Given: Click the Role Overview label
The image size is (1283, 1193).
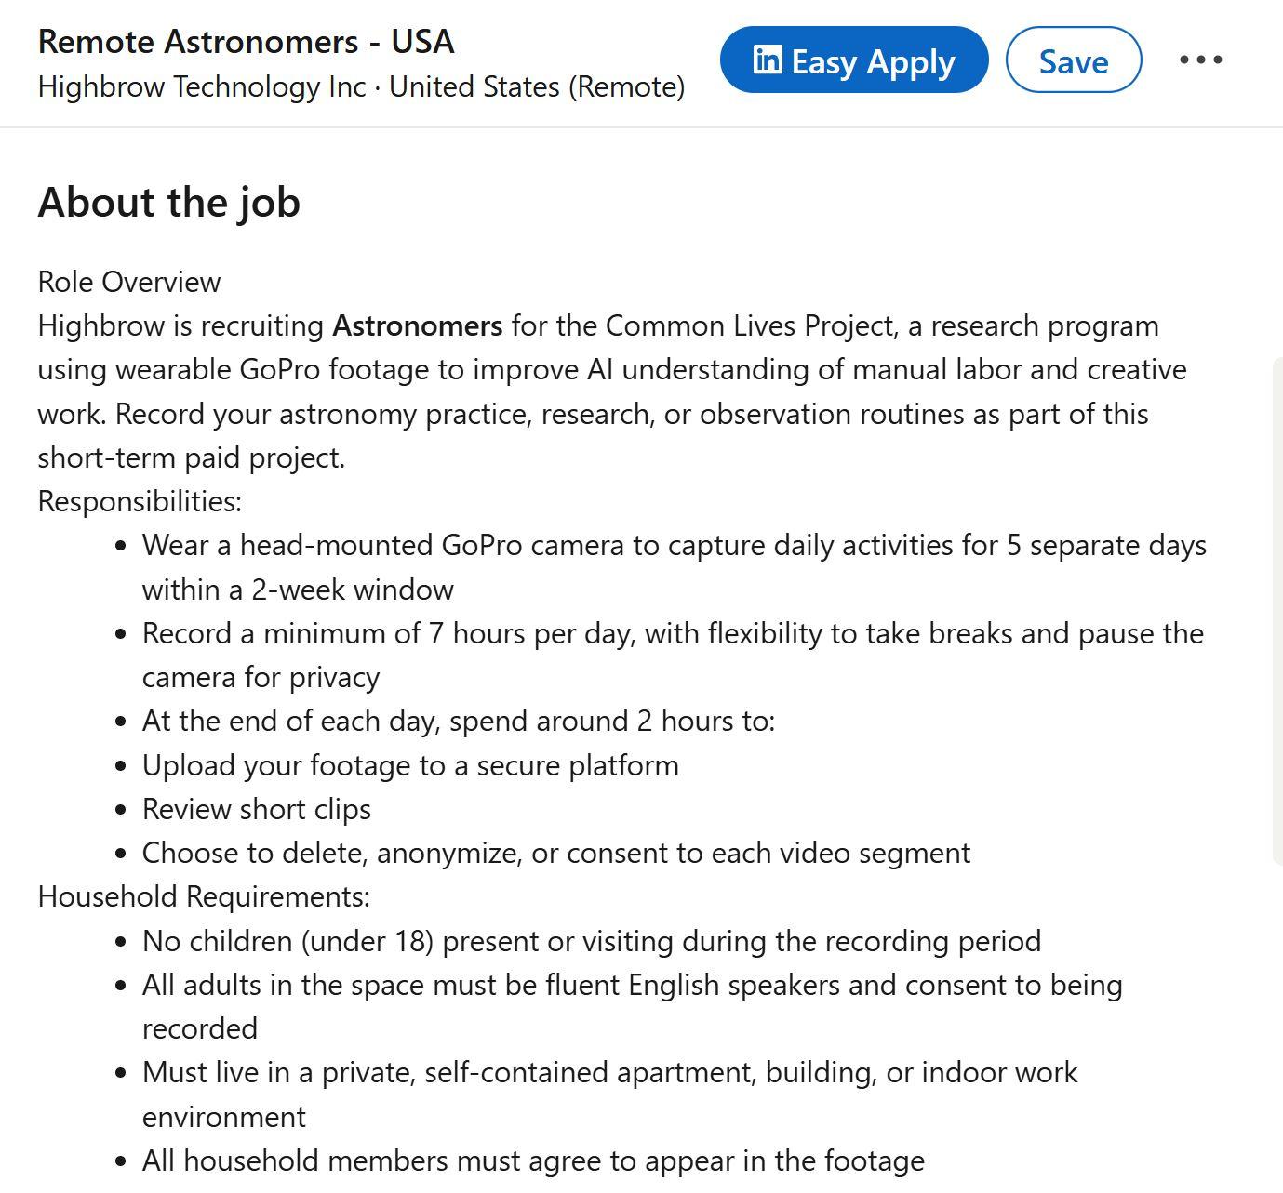Looking at the screenshot, I should (129, 283).
